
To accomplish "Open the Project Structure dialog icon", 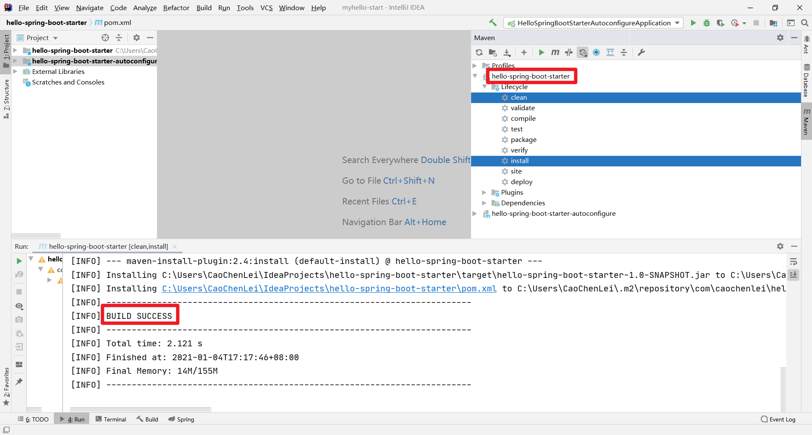I will tap(774, 23).
